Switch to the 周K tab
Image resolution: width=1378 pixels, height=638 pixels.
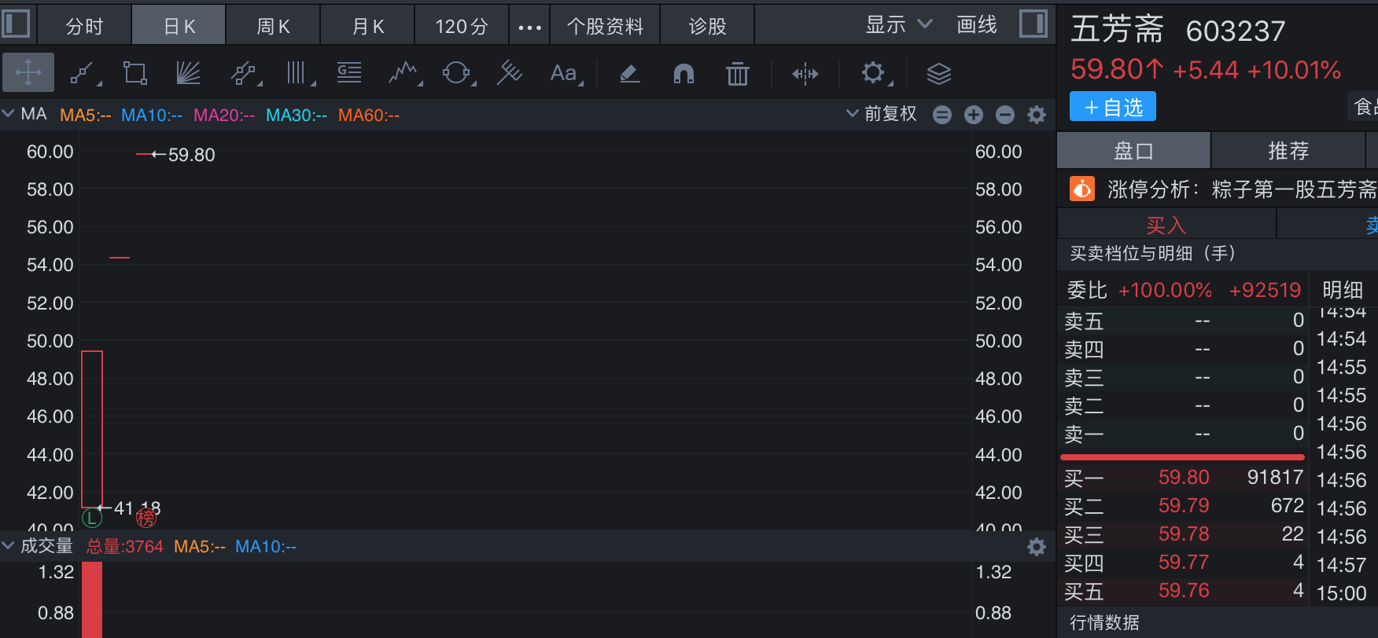coord(273,26)
